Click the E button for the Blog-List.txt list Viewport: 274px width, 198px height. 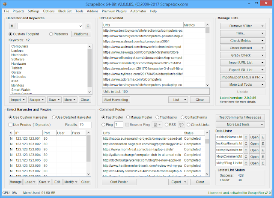coord(262,163)
